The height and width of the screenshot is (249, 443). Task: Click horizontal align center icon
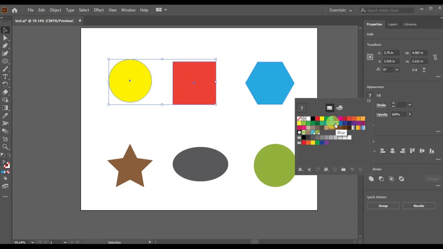[392, 151]
